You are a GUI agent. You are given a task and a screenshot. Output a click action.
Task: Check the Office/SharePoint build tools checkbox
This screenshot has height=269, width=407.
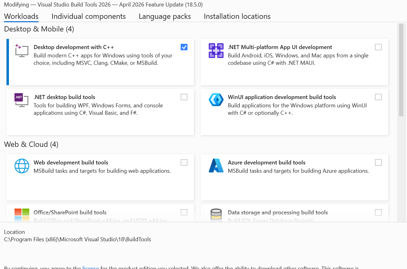(x=184, y=212)
